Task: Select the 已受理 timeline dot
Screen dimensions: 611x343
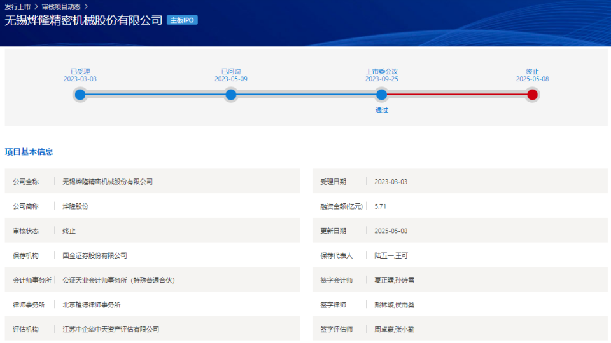Action: click(80, 95)
